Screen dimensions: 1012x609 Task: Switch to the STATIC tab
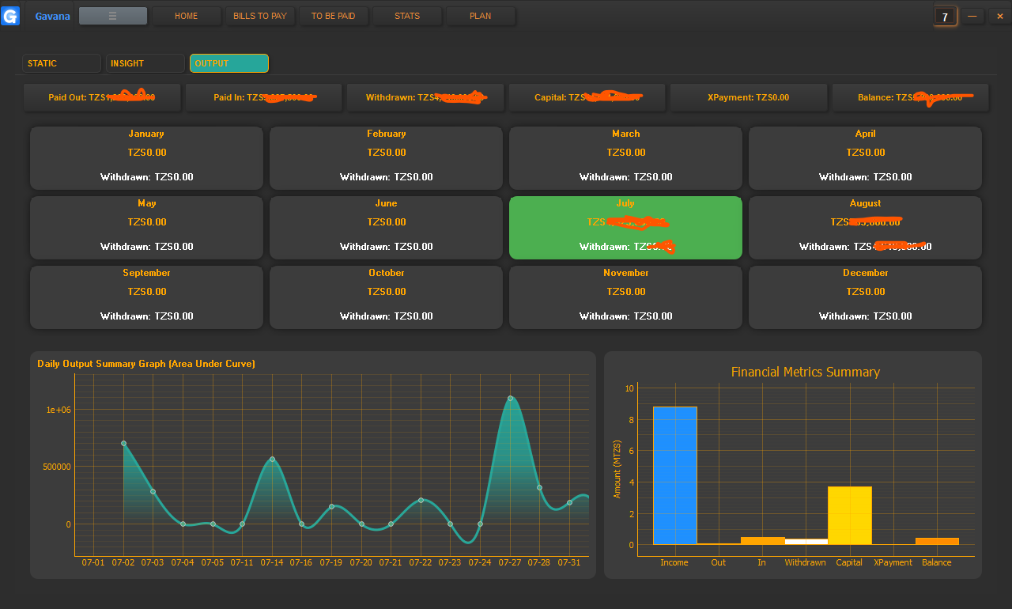[x=62, y=63]
